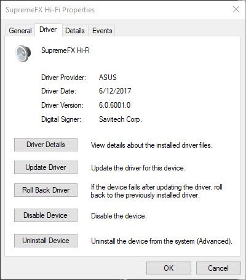Viewport: 246px width, 280px height.
Task: Click the Savitech Corp. digital signer value
Action: [121, 119]
